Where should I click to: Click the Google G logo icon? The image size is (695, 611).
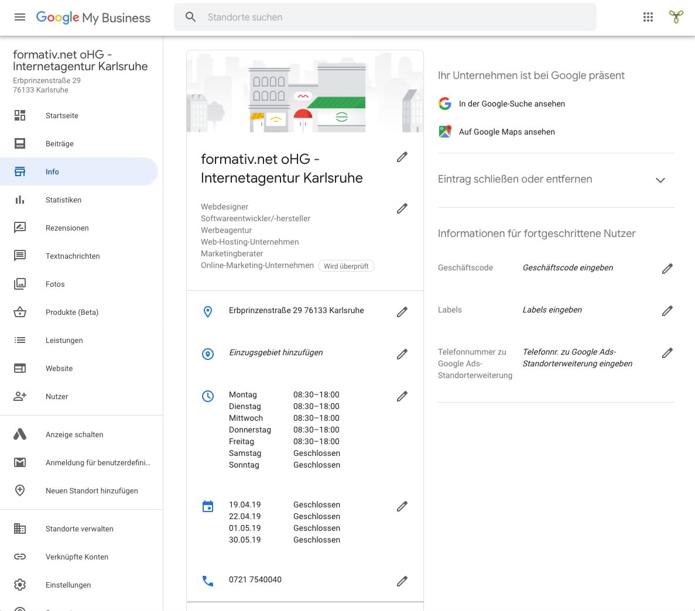(x=445, y=104)
